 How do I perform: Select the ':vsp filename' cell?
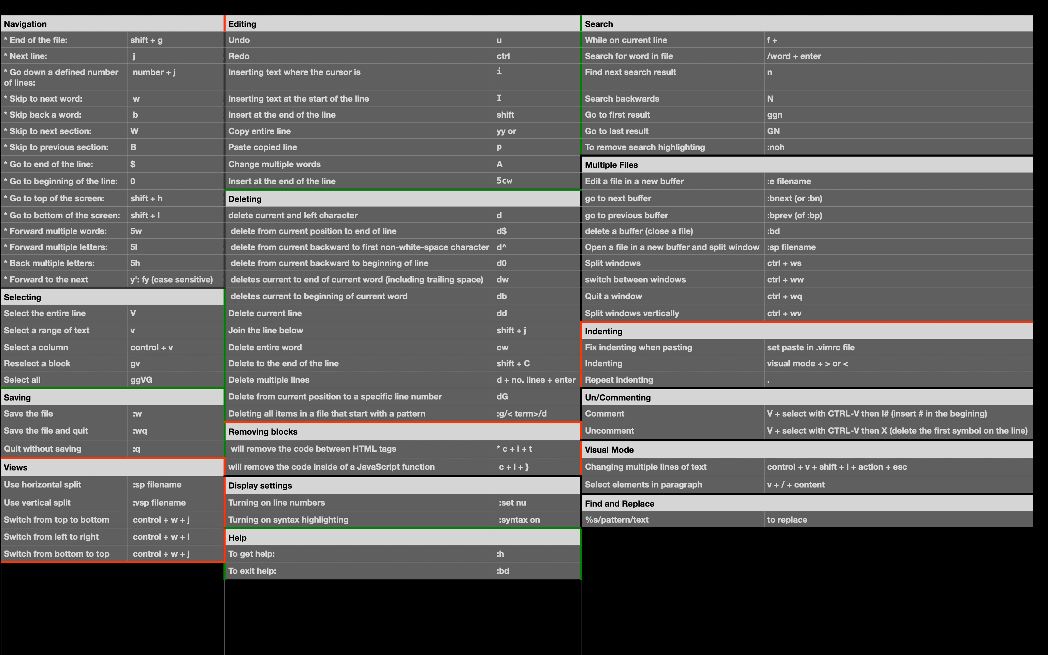(x=159, y=503)
